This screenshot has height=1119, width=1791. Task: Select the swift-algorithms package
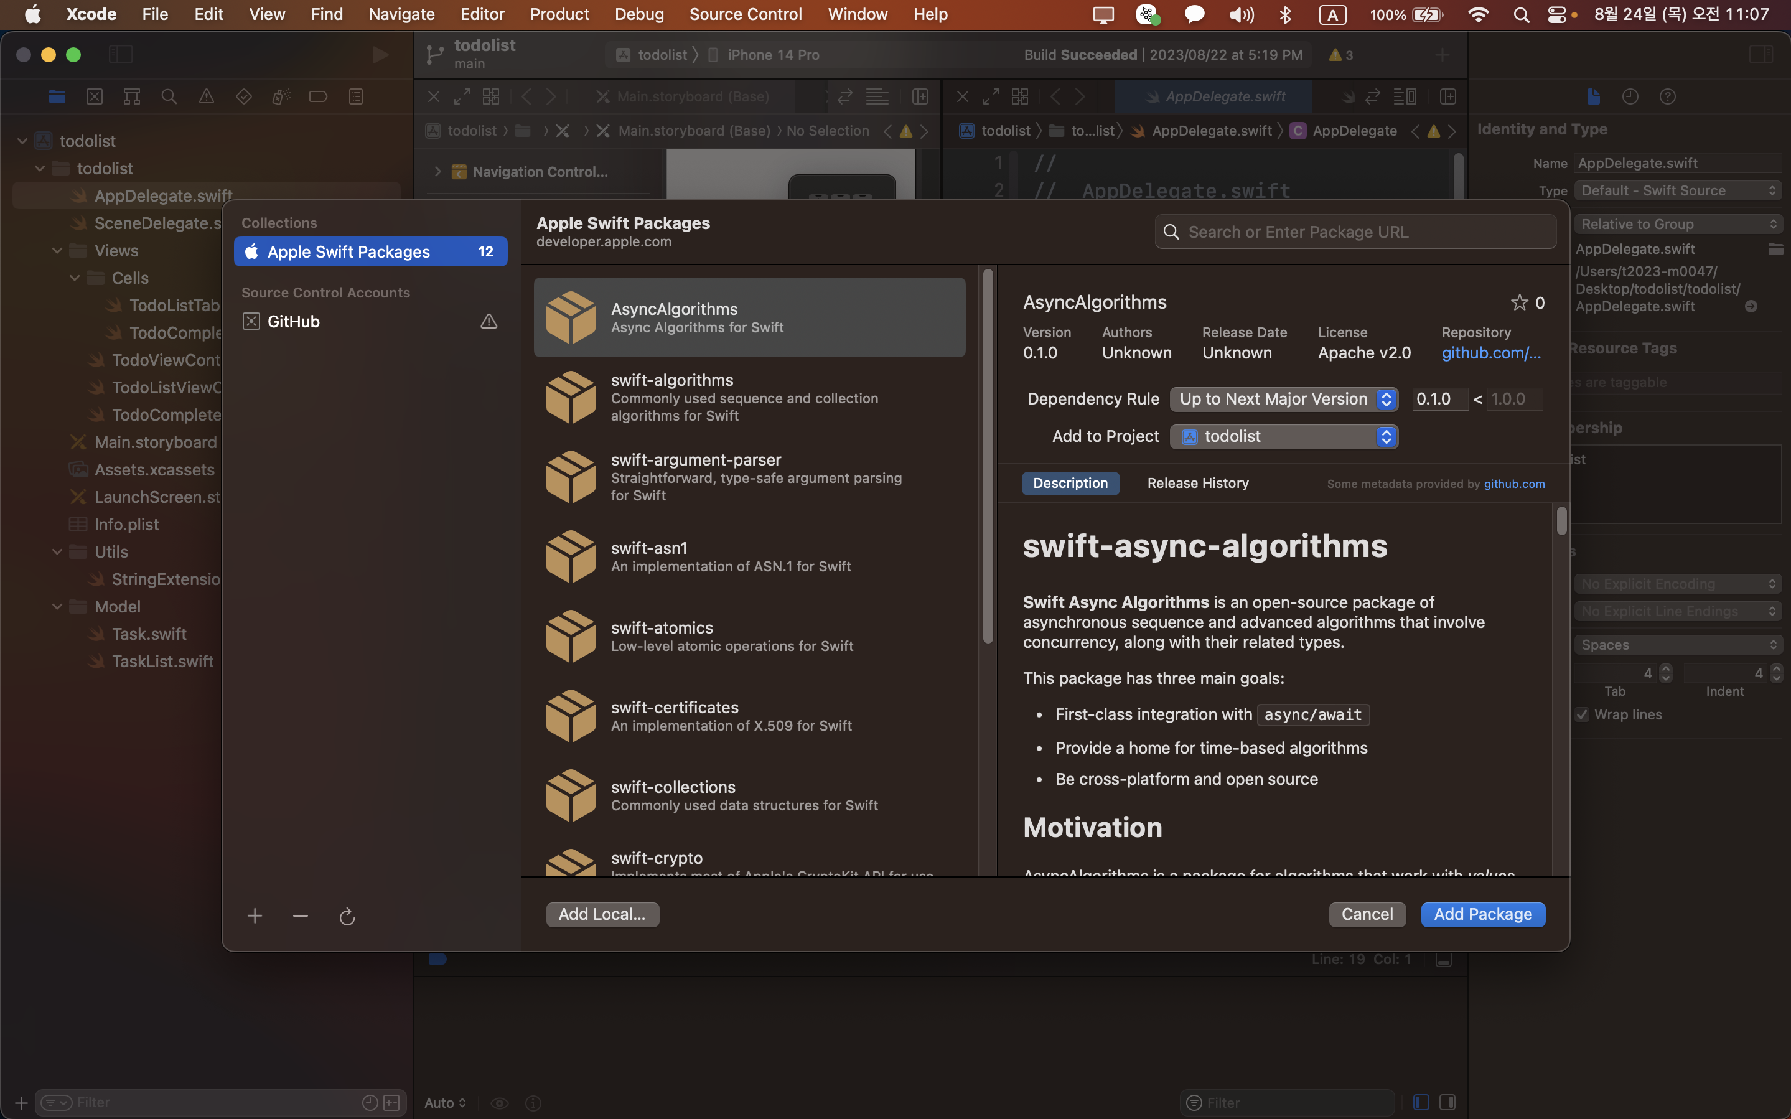[x=749, y=398]
